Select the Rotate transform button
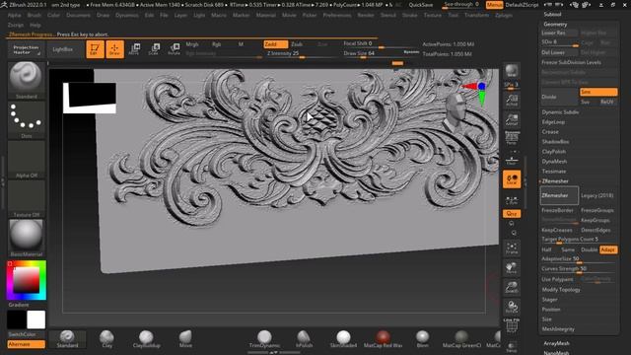The width and height of the screenshot is (631, 355). coord(174,49)
